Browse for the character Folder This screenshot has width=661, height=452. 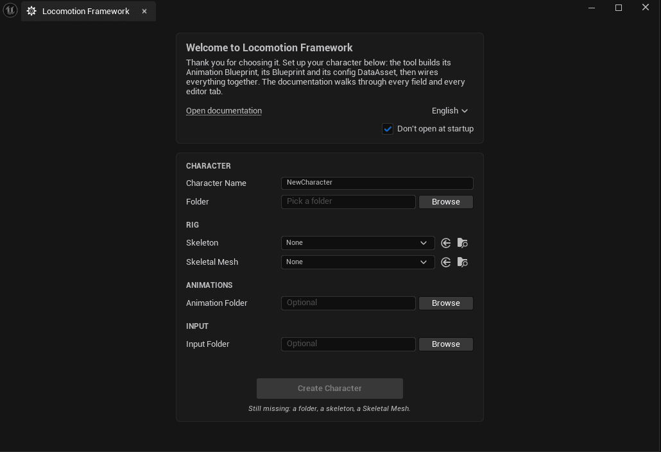pyautogui.click(x=445, y=202)
